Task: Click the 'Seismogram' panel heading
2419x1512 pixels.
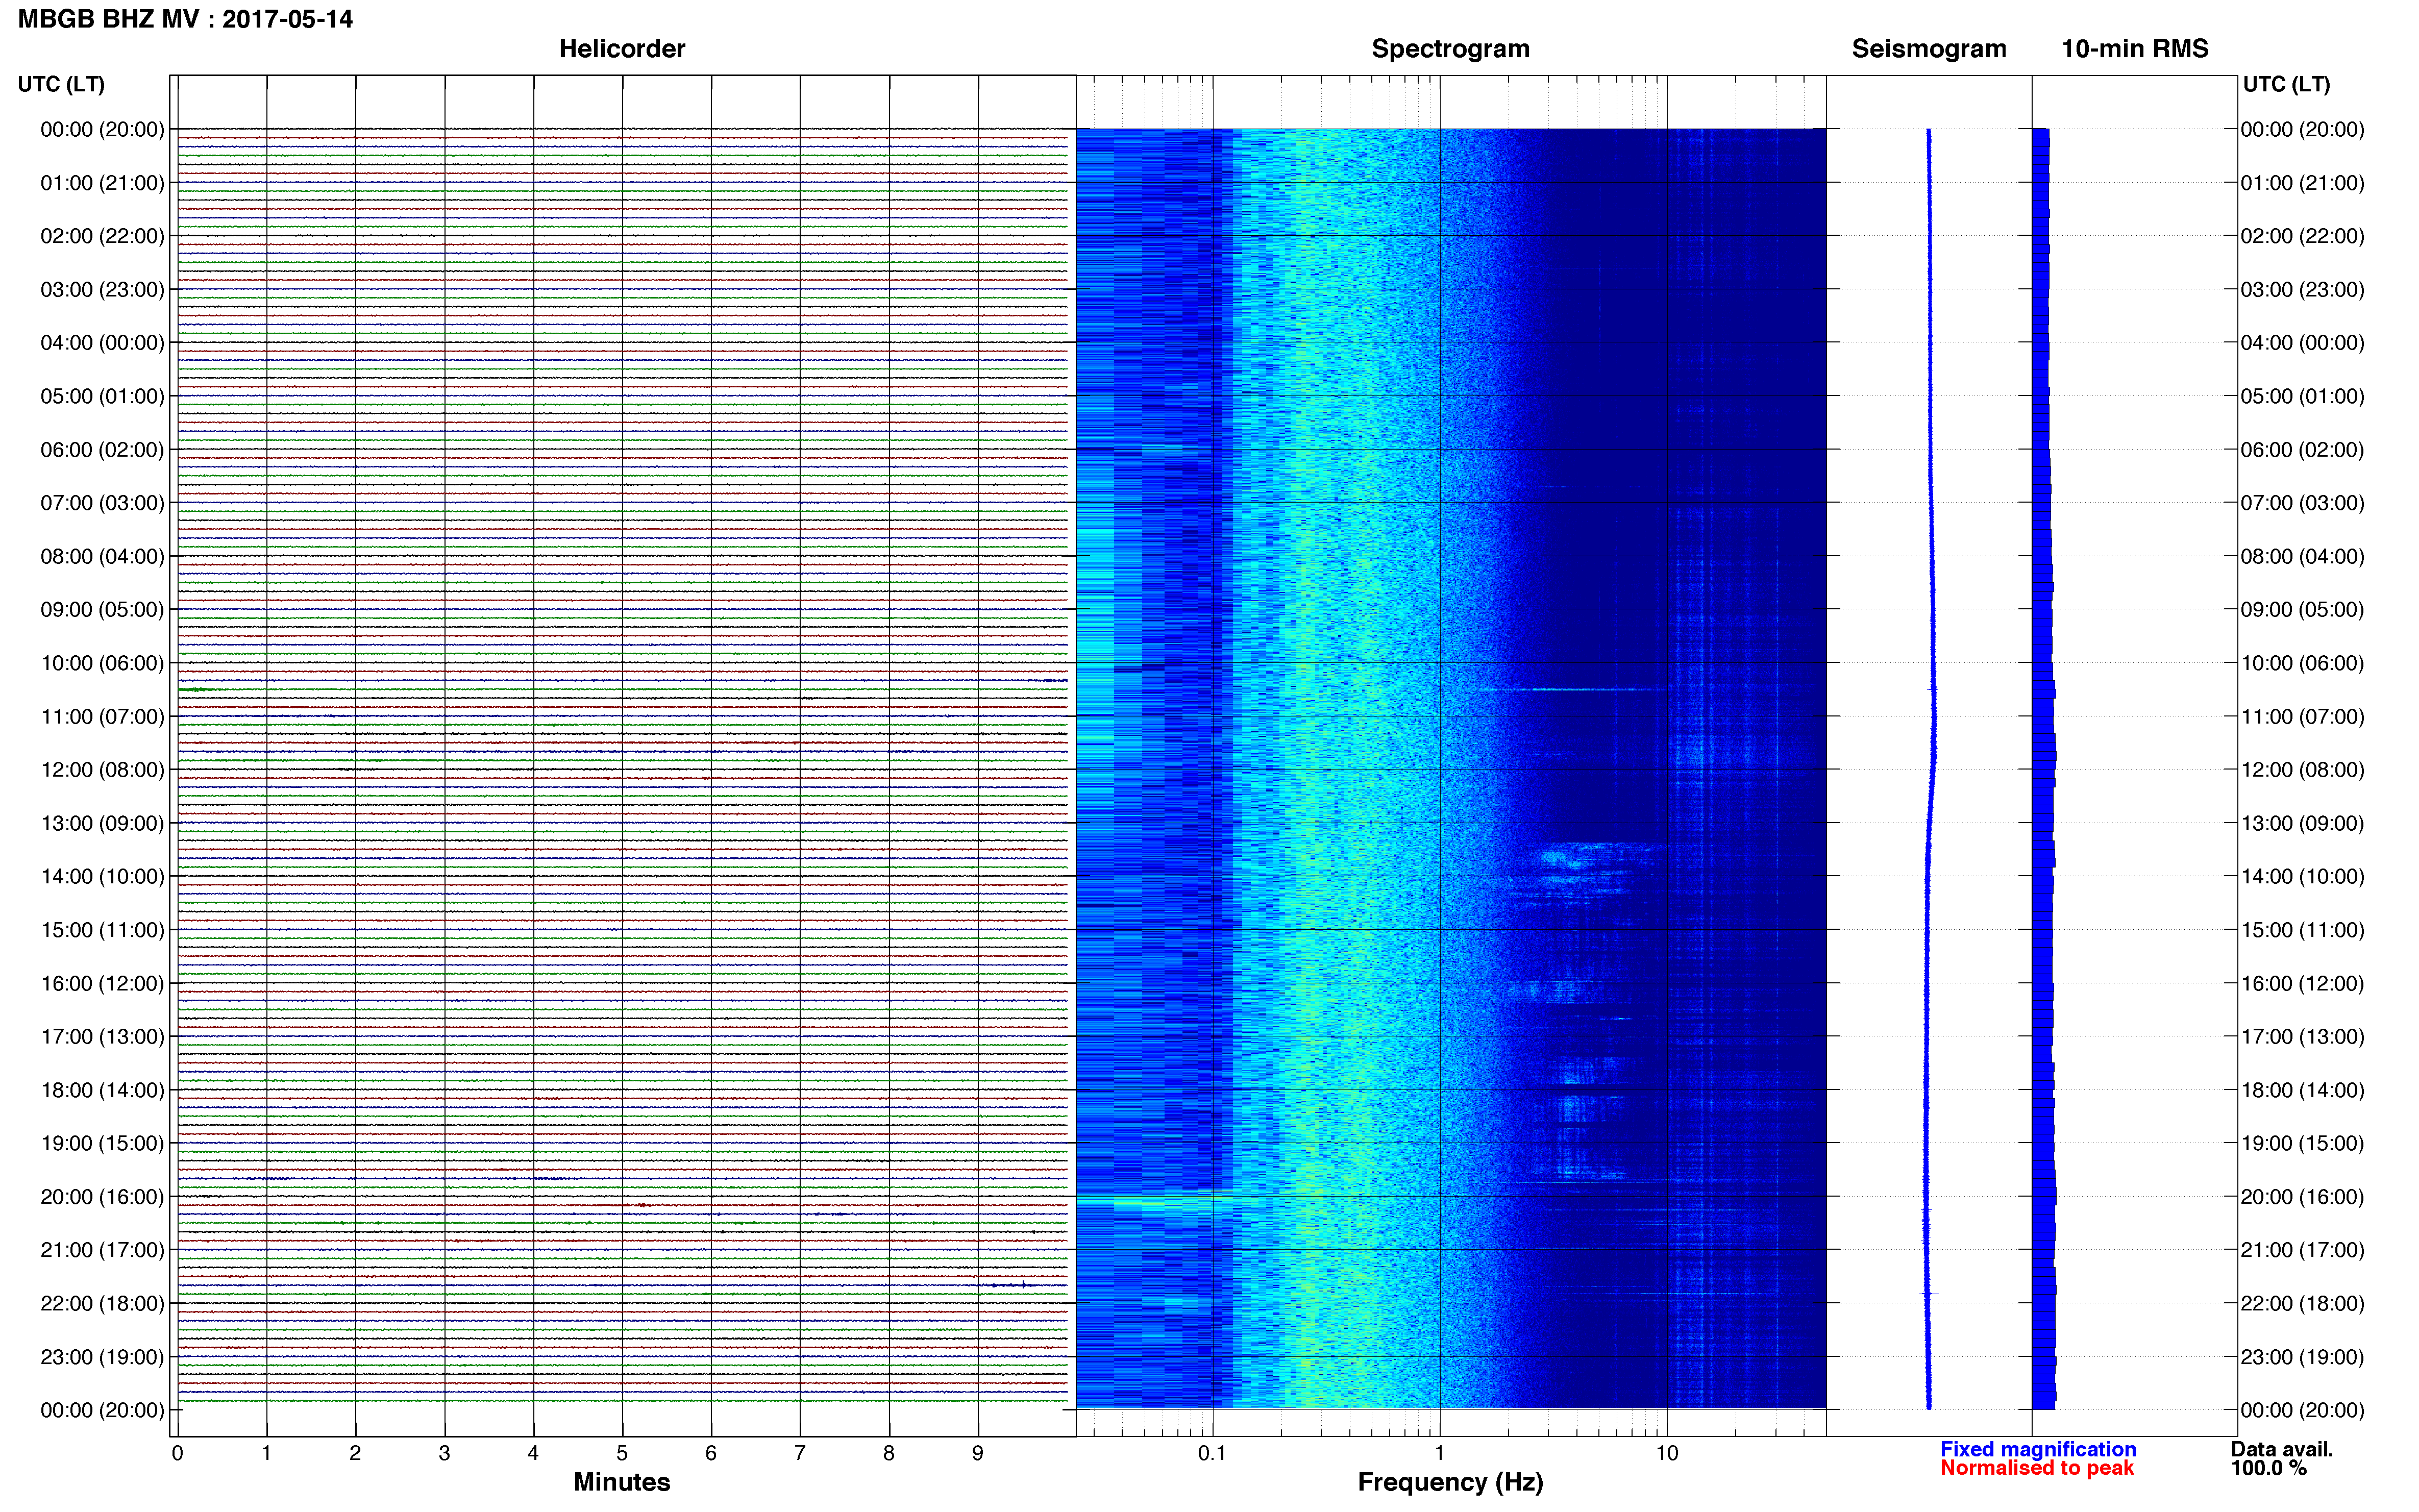Action: [x=1929, y=49]
